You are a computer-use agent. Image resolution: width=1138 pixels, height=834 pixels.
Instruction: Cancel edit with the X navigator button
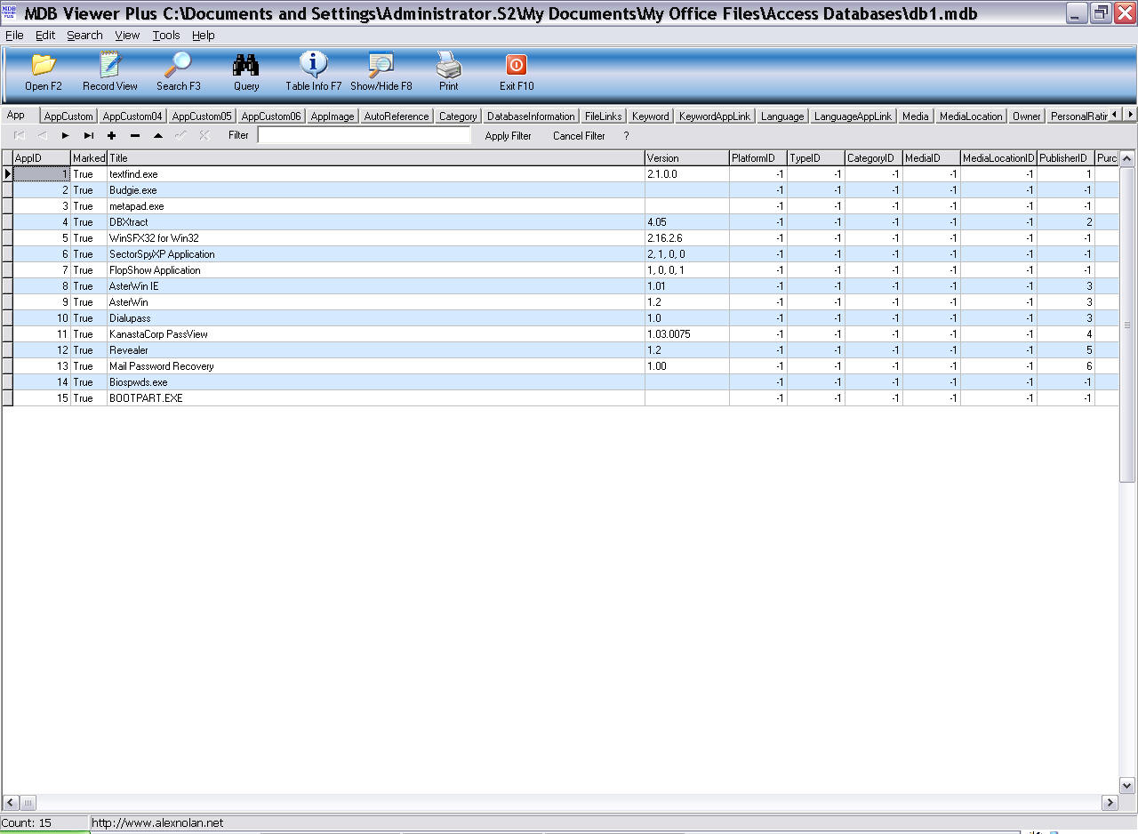(x=204, y=135)
